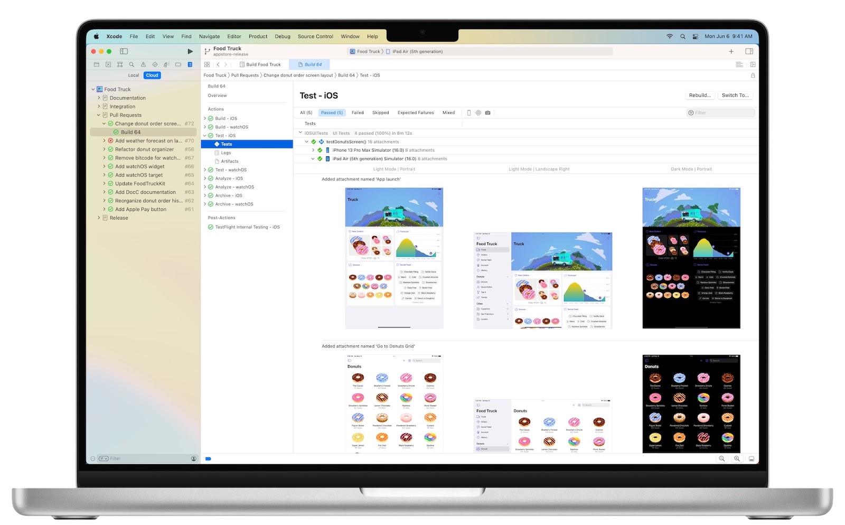Click the bottom-right panel toggle icon
Screen dimensions: 845x525
coord(752,458)
